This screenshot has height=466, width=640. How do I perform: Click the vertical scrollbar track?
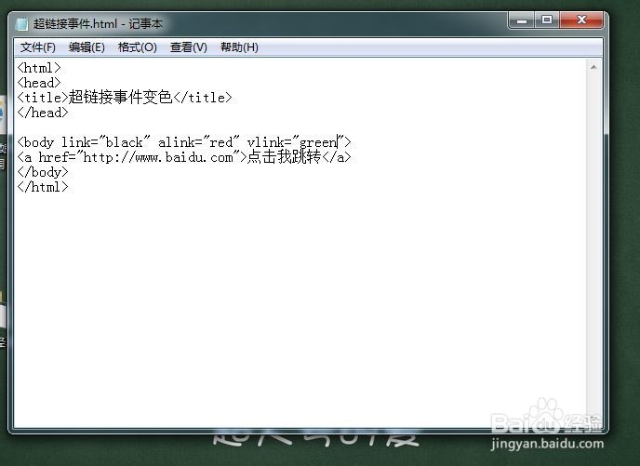click(593, 245)
